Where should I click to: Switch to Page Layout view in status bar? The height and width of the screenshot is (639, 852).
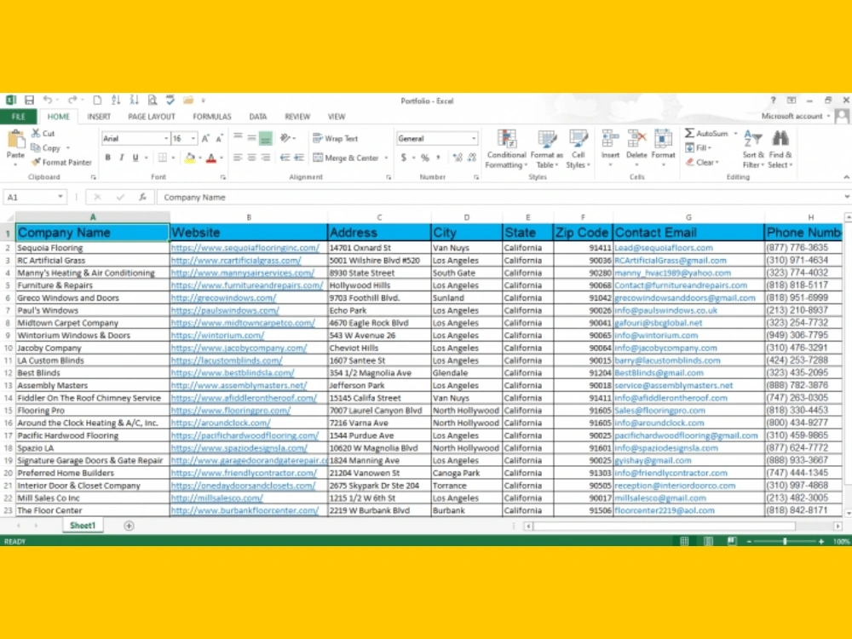(x=709, y=541)
